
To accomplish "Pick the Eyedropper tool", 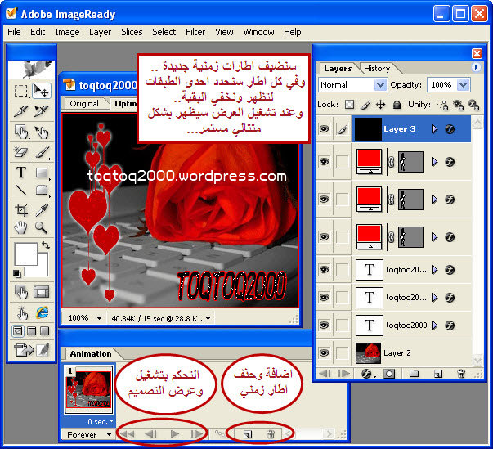I will pyautogui.click(x=41, y=210).
